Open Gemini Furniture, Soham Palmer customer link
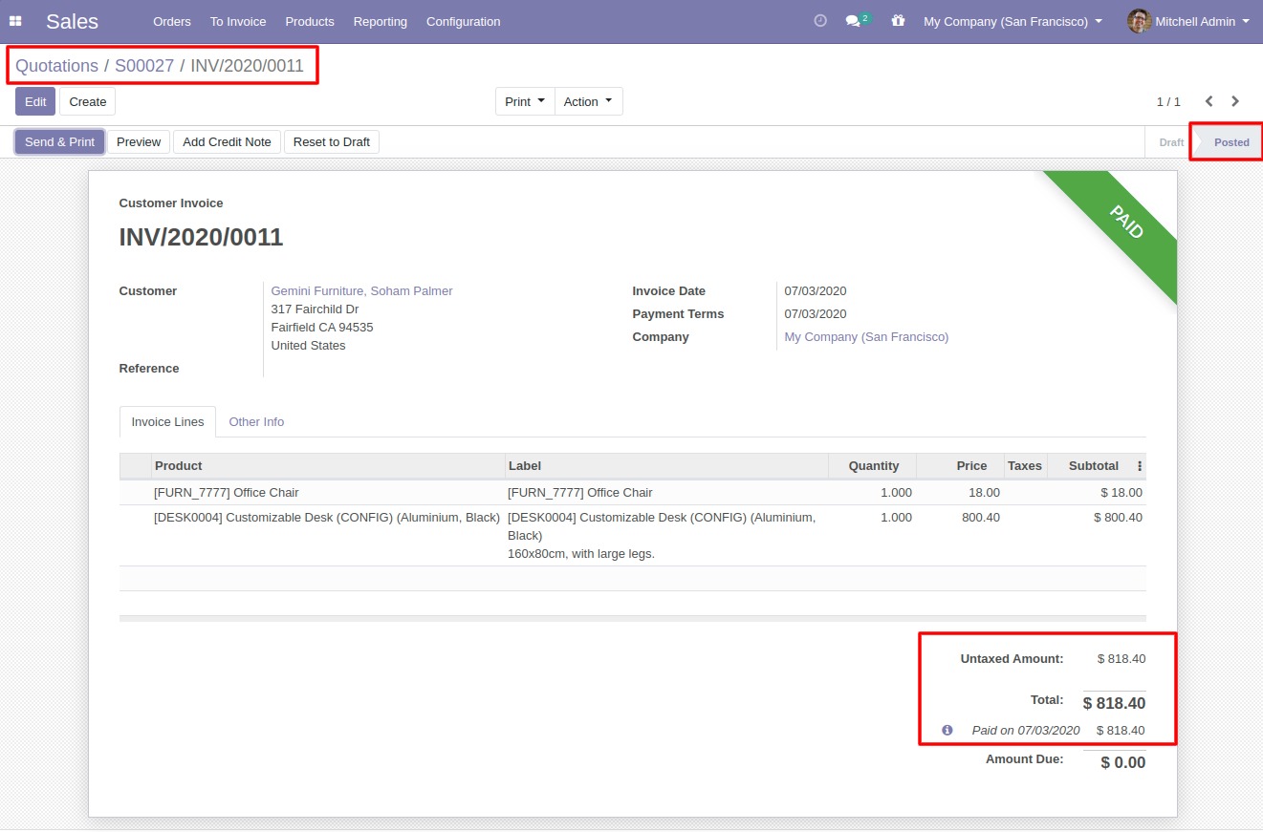Image resolution: width=1263 pixels, height=832 pixels. (x=361, y=290)
